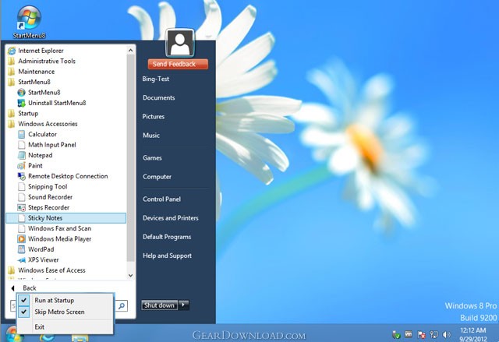Choose Exit from the context menu
The width and height of the screenshot is (499, 342).
point(40,327)
